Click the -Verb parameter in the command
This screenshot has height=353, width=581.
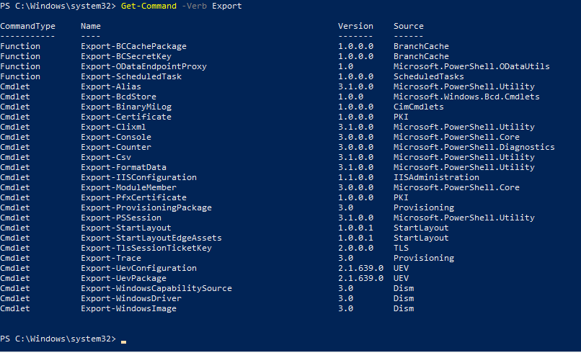tap(194, 6)
